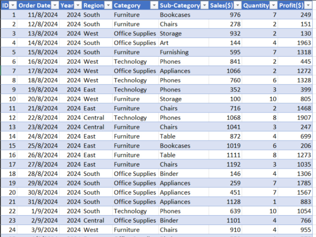Select the Office Supplies cell in row ID 7
The image size is (316, 237).
[135, 71]
